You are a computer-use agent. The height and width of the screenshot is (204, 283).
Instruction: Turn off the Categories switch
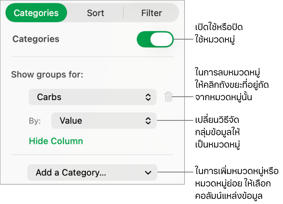click(155, 39)
